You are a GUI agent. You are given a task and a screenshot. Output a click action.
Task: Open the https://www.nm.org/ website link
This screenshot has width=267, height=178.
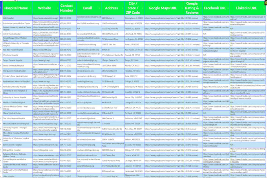(x=42, y=81)
